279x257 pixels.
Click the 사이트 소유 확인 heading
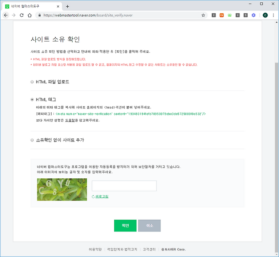click(55, 39)
